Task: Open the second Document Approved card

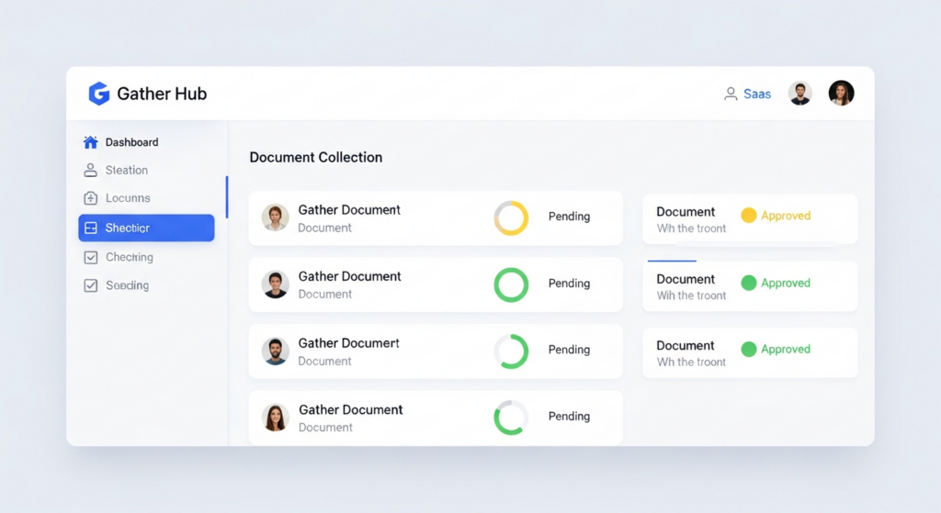Action: coord(749,286)
